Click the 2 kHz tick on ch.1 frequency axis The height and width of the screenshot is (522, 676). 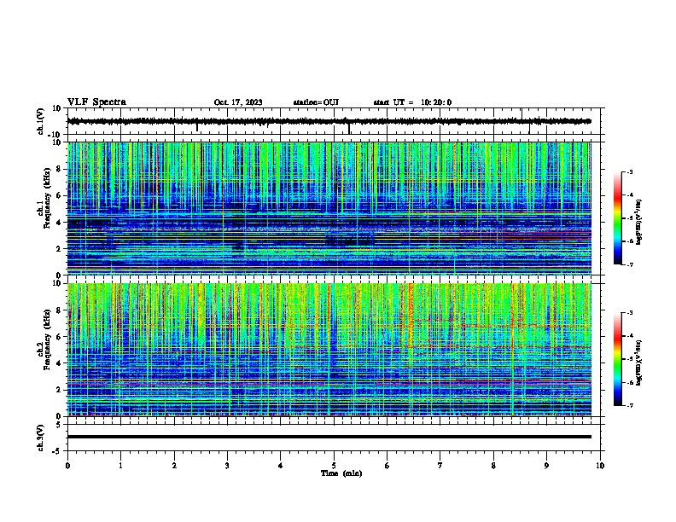pos(59,248)
